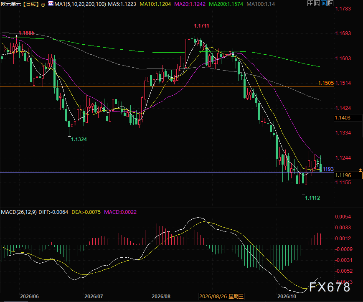The width and height of the screenshot is (363, 302).
Task: Open the 日线 timeframe selector
Action: (31, 4)
